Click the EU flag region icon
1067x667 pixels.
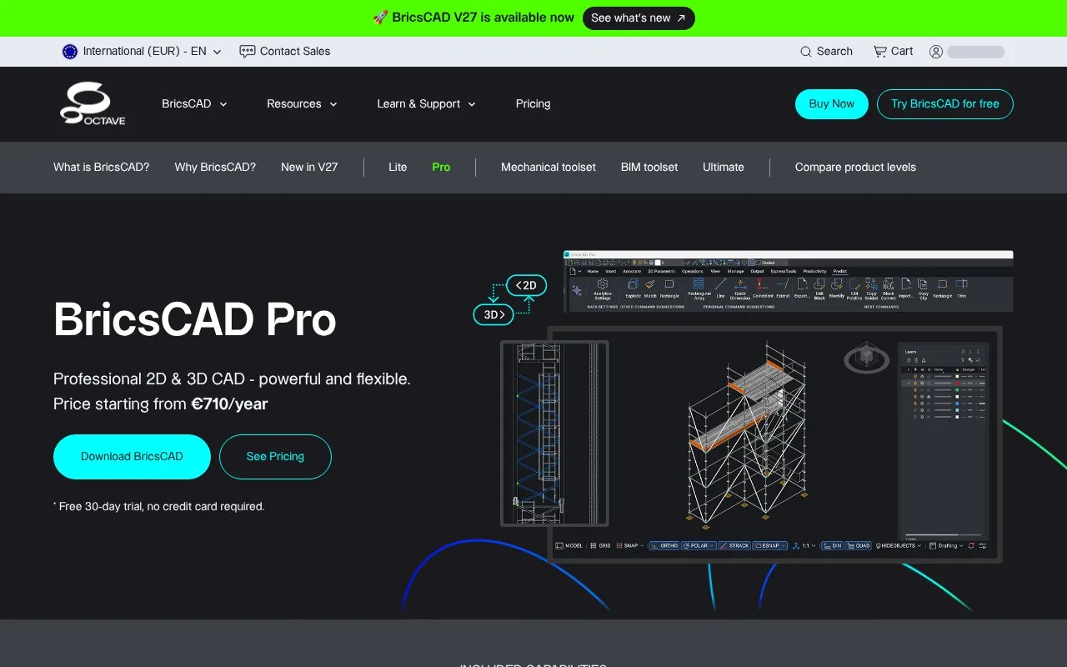coord(70,52)
